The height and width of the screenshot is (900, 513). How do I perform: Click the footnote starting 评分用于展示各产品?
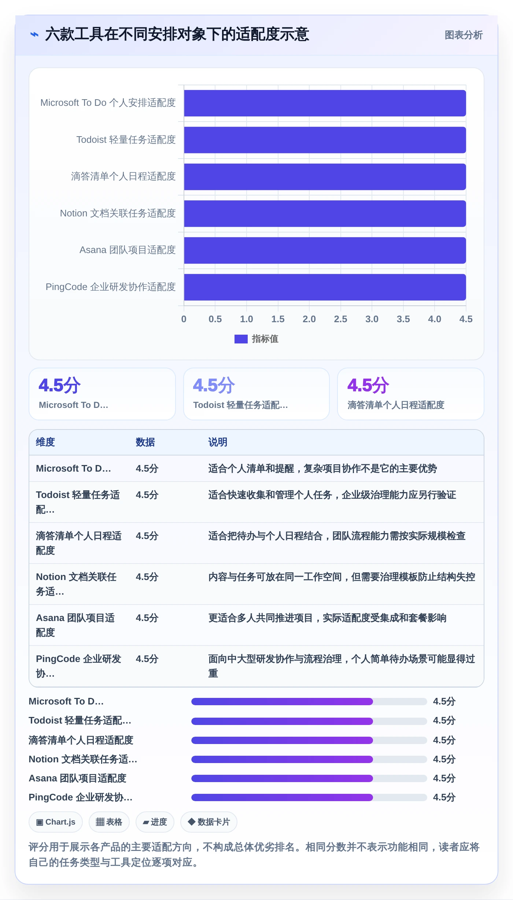[254, 855]
